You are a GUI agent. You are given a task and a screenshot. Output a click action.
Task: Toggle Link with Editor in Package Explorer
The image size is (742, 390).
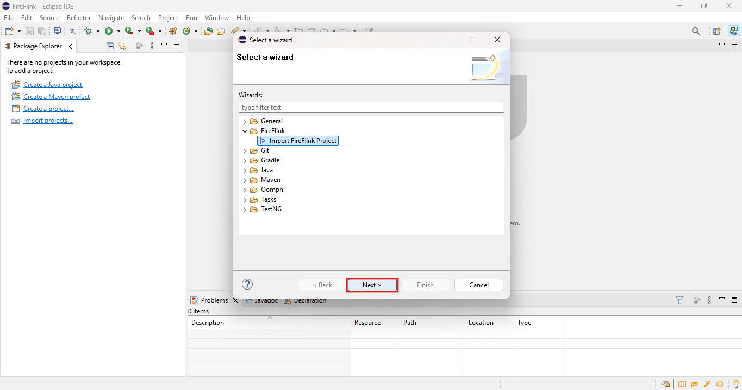pyautogui.click(x=122, y=46)
